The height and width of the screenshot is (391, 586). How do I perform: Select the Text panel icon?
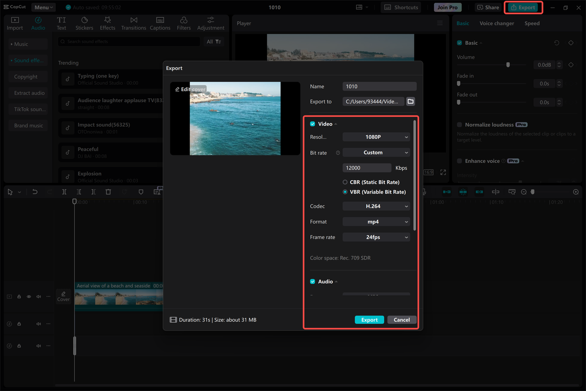(61, 23)
